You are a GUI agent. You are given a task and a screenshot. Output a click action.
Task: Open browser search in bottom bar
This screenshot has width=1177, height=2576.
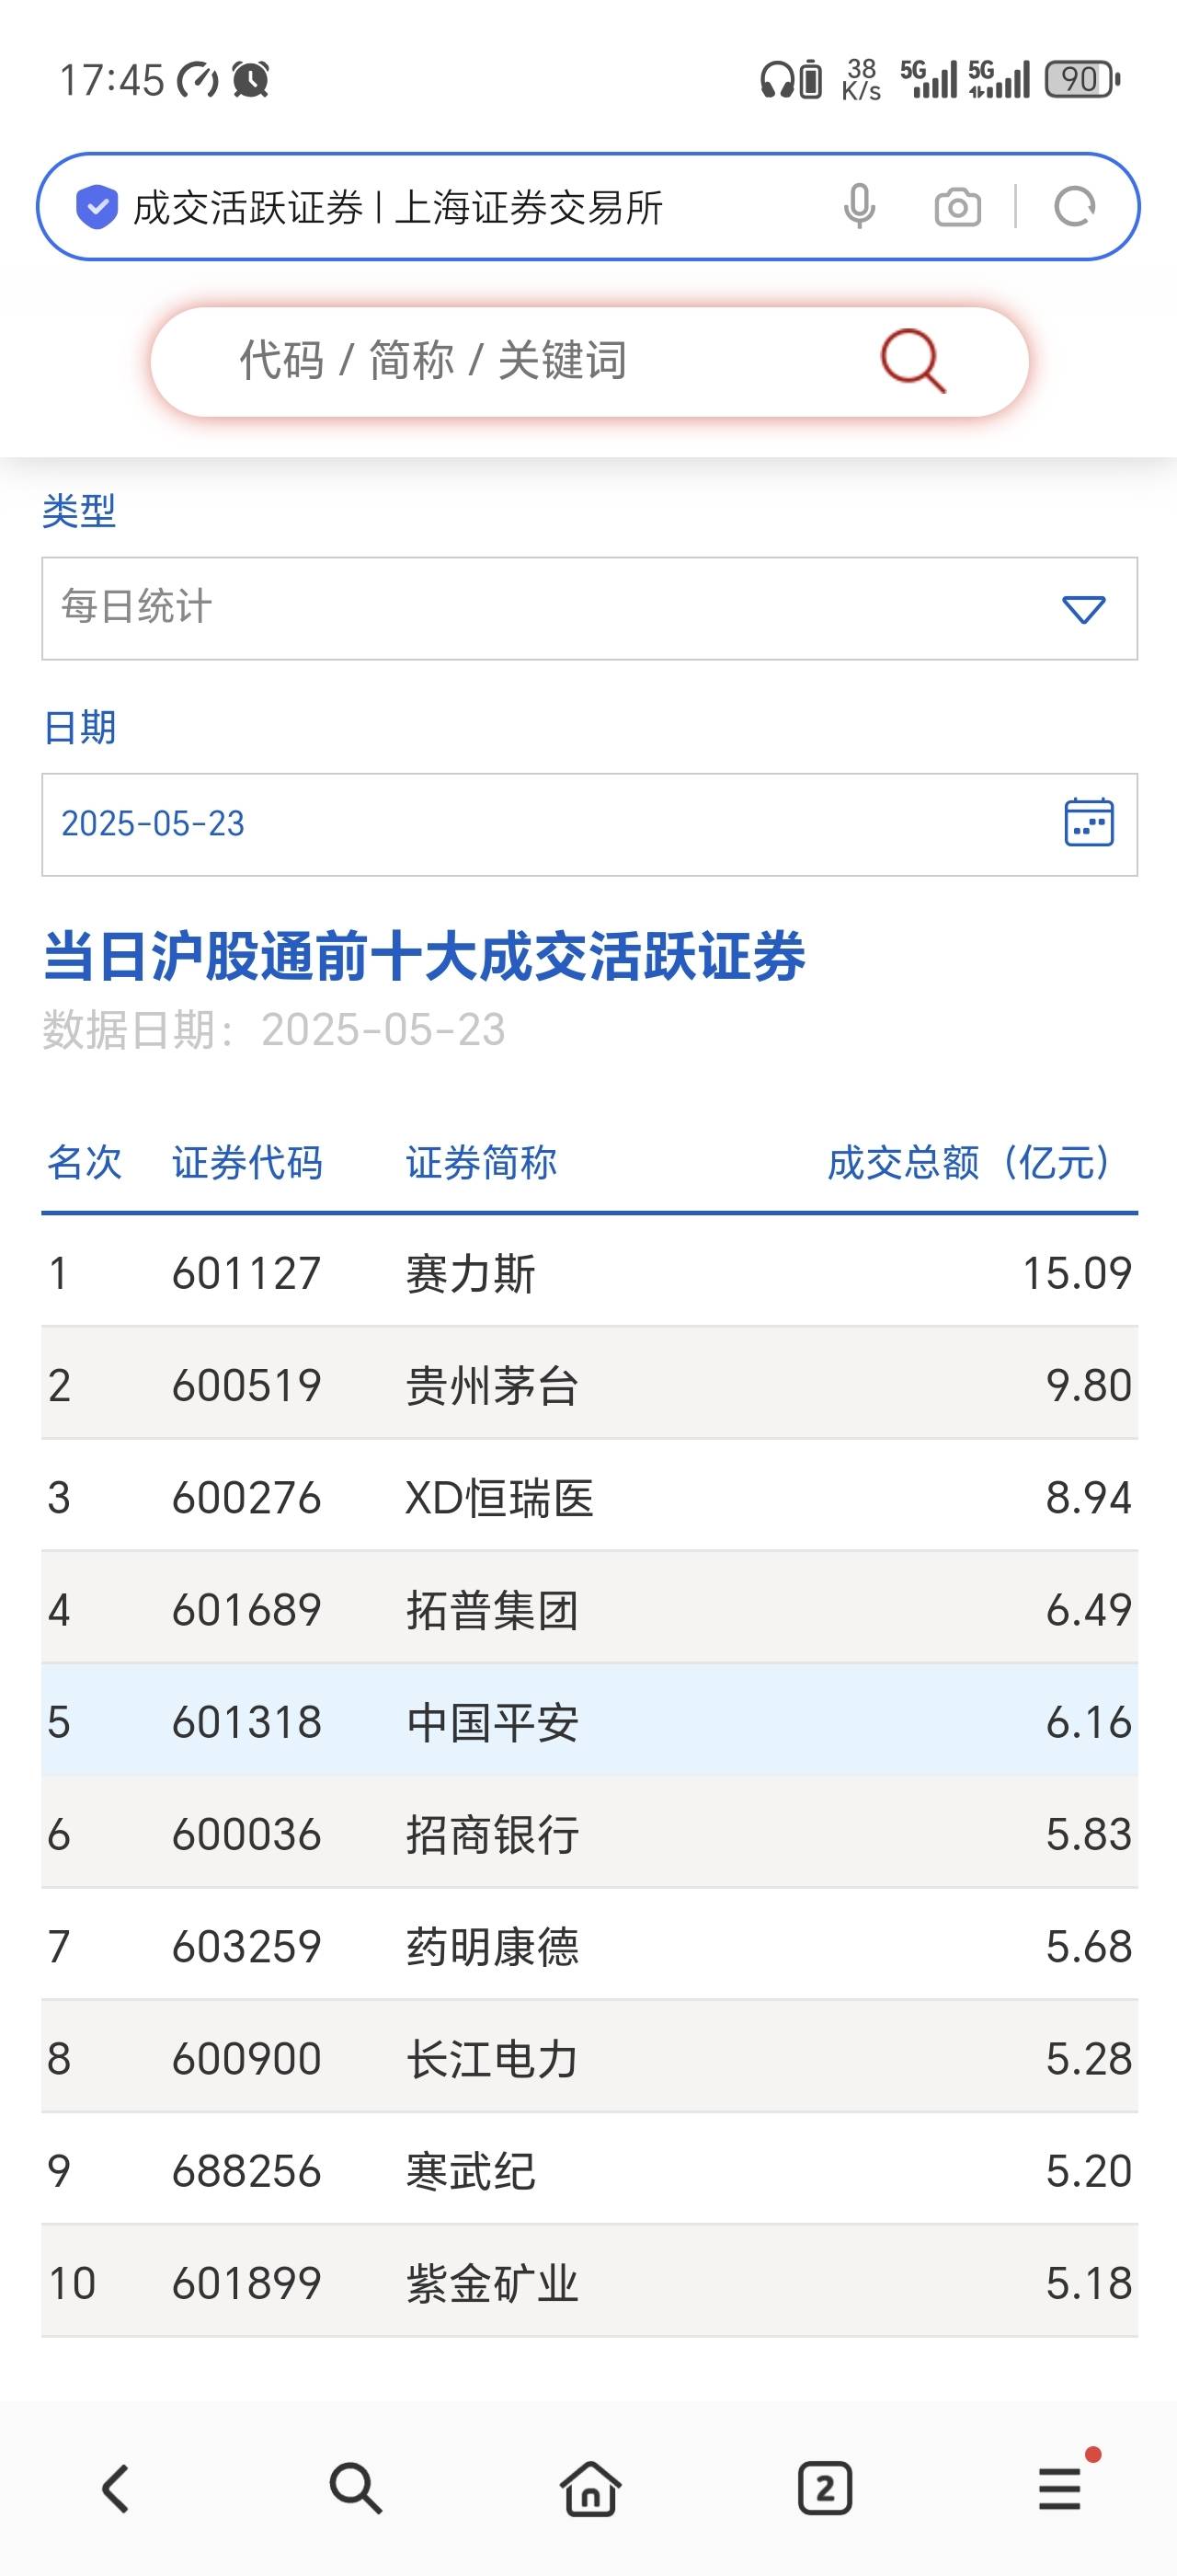pos(355,2488)
